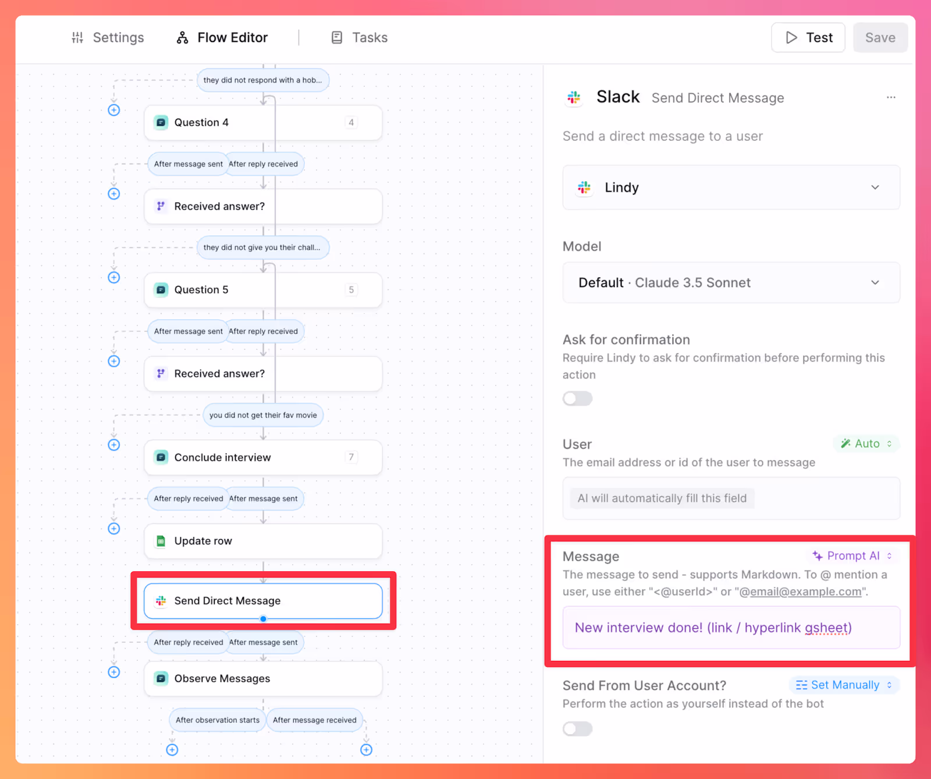Add step under After observation starts branch
Viewport: 931px width, 779px height.
[172, 750]
